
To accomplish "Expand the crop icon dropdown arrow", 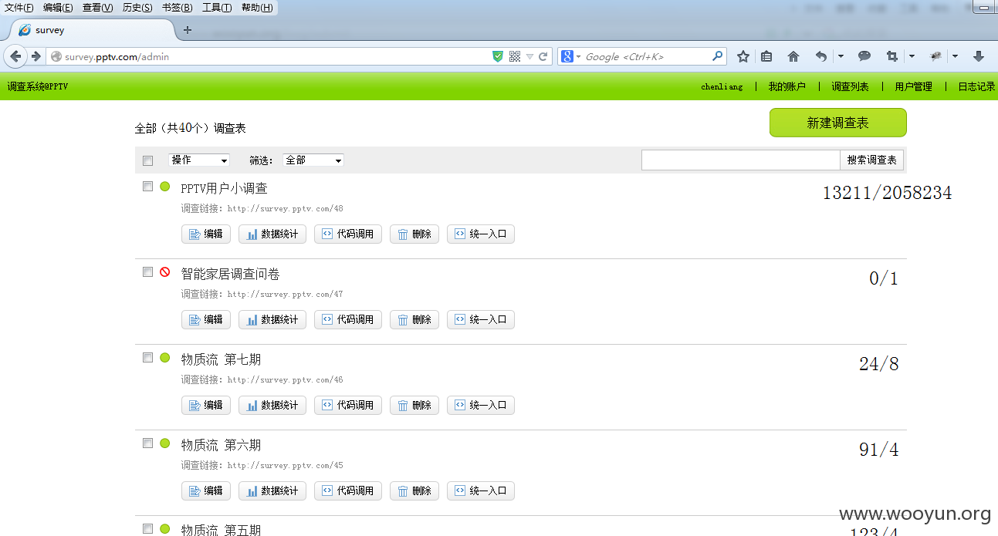I will point(912,56).
